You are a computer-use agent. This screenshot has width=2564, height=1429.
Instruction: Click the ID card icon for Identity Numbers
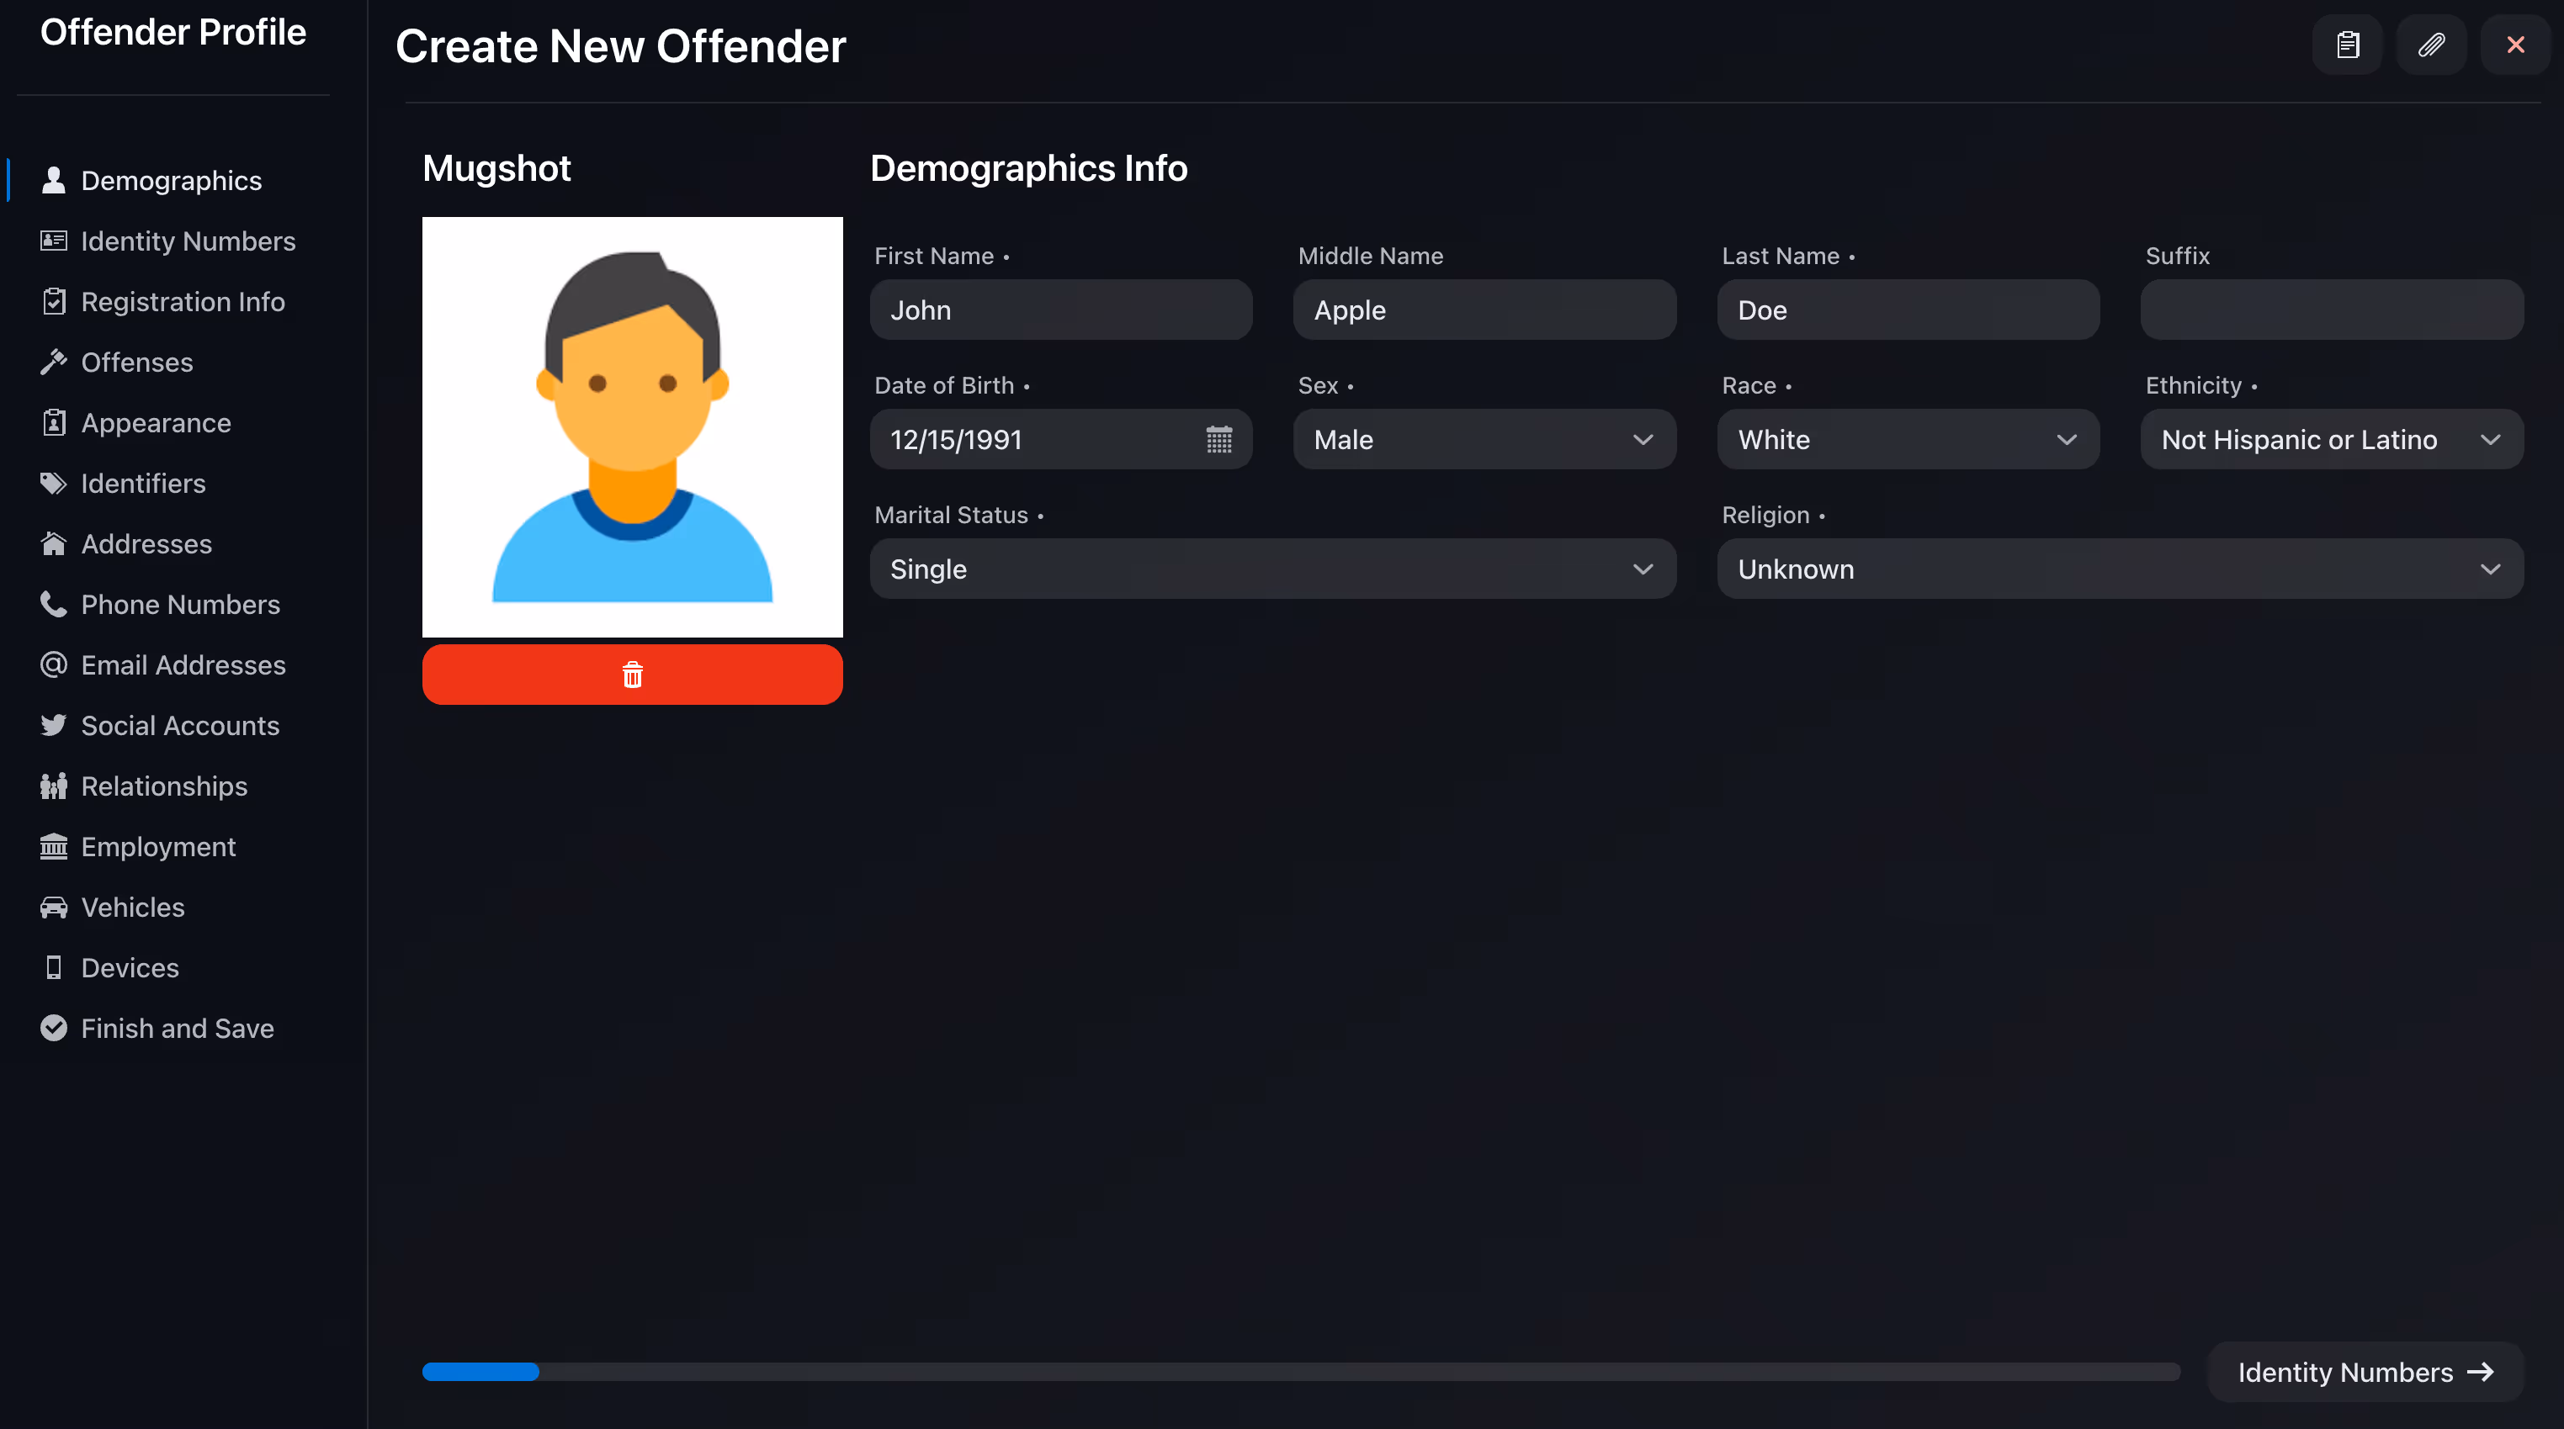[54, 241]
